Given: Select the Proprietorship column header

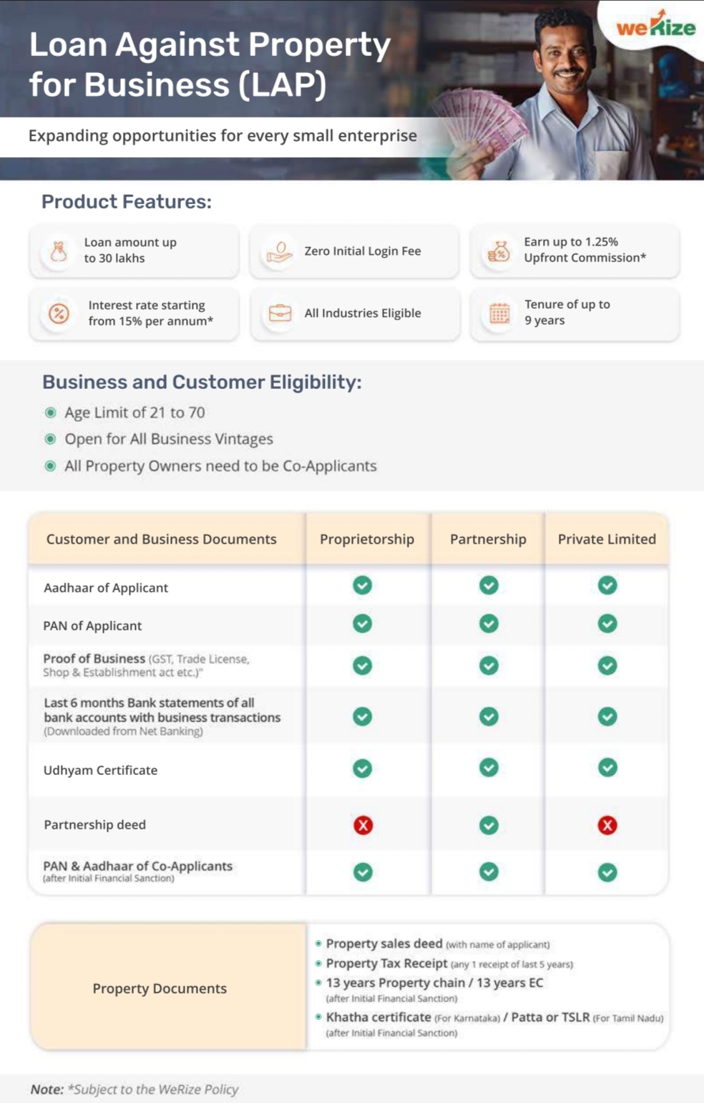Looking at the screenshot, I should pos(367,539).
